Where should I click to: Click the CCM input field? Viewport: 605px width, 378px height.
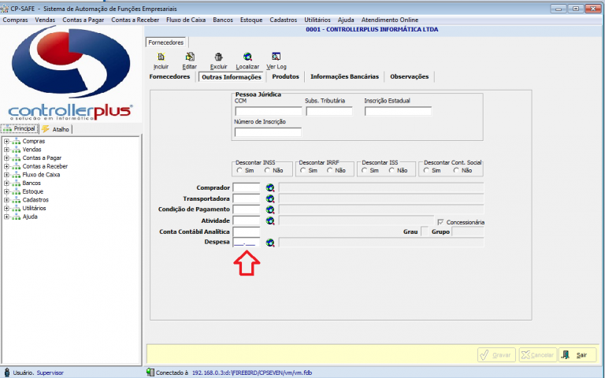(x=269, y=112)
